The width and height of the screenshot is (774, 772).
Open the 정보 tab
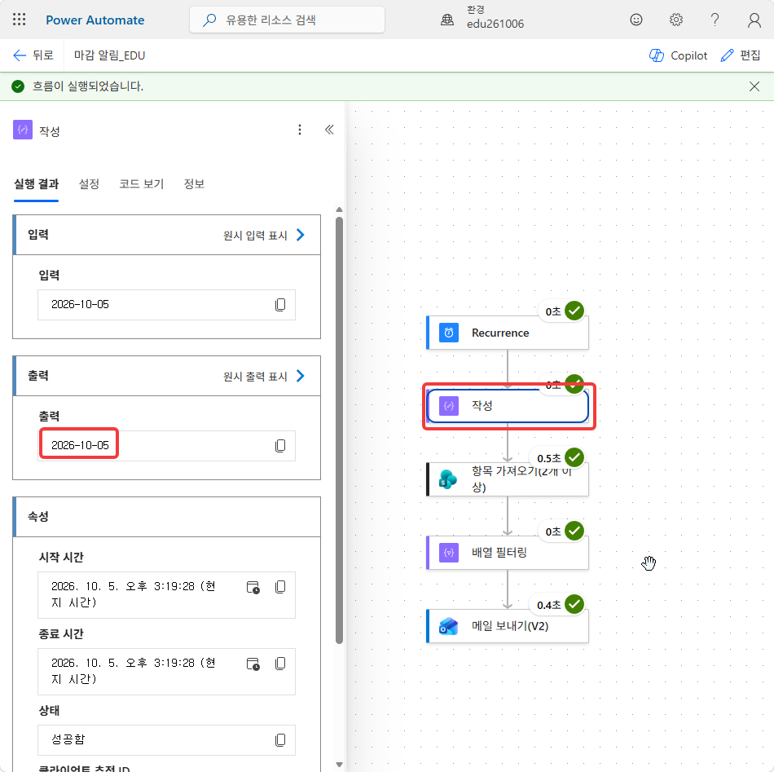tap(194, 184)
